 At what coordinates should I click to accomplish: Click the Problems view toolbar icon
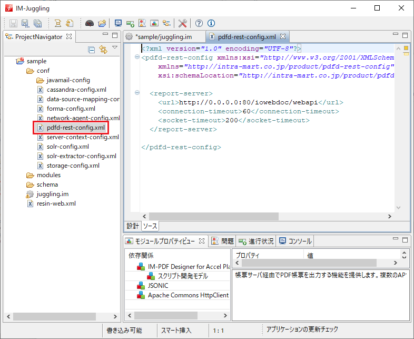tap(142, 23)
